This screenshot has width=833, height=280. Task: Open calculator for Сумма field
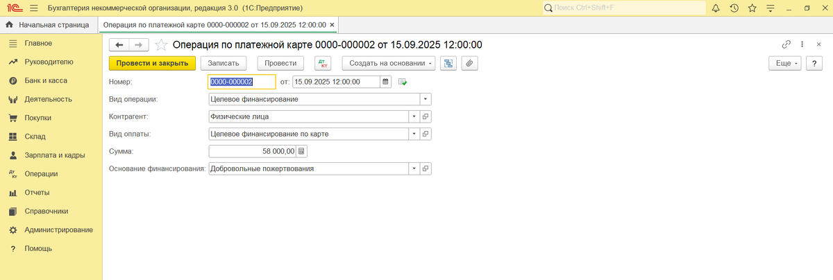(x=302, y=151)
